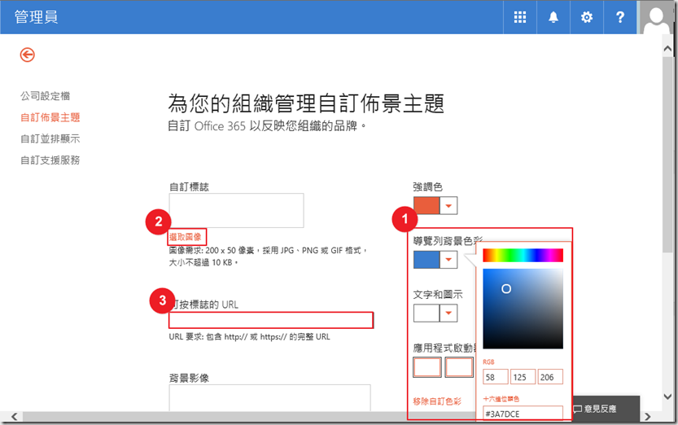Click the hex color #3A7DCE field
This screenshot has width=678, height=425.
[522, 414]
